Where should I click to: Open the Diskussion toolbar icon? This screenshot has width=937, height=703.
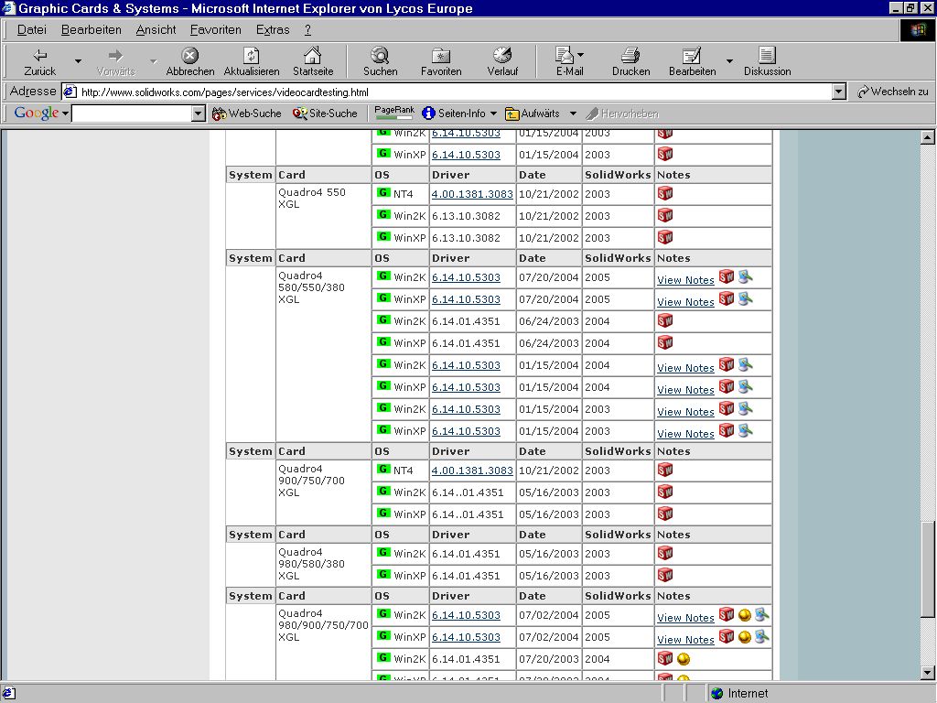click(x=767, y=56)
